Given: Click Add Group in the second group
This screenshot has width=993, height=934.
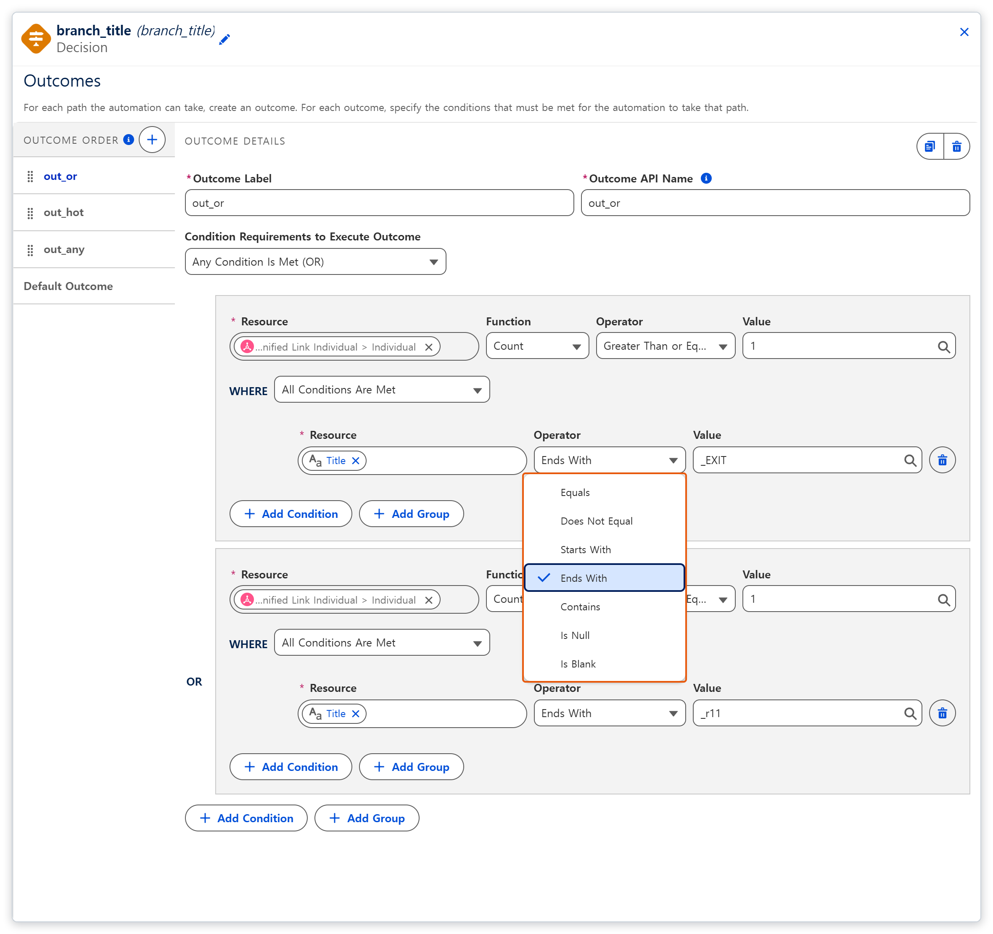Looking at the screenshot, I should [411, 767].
